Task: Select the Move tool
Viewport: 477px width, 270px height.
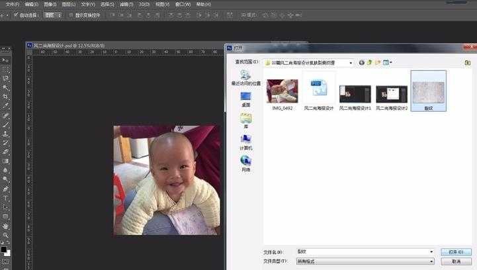Action: pyautogui.click(x=5, y=60)
